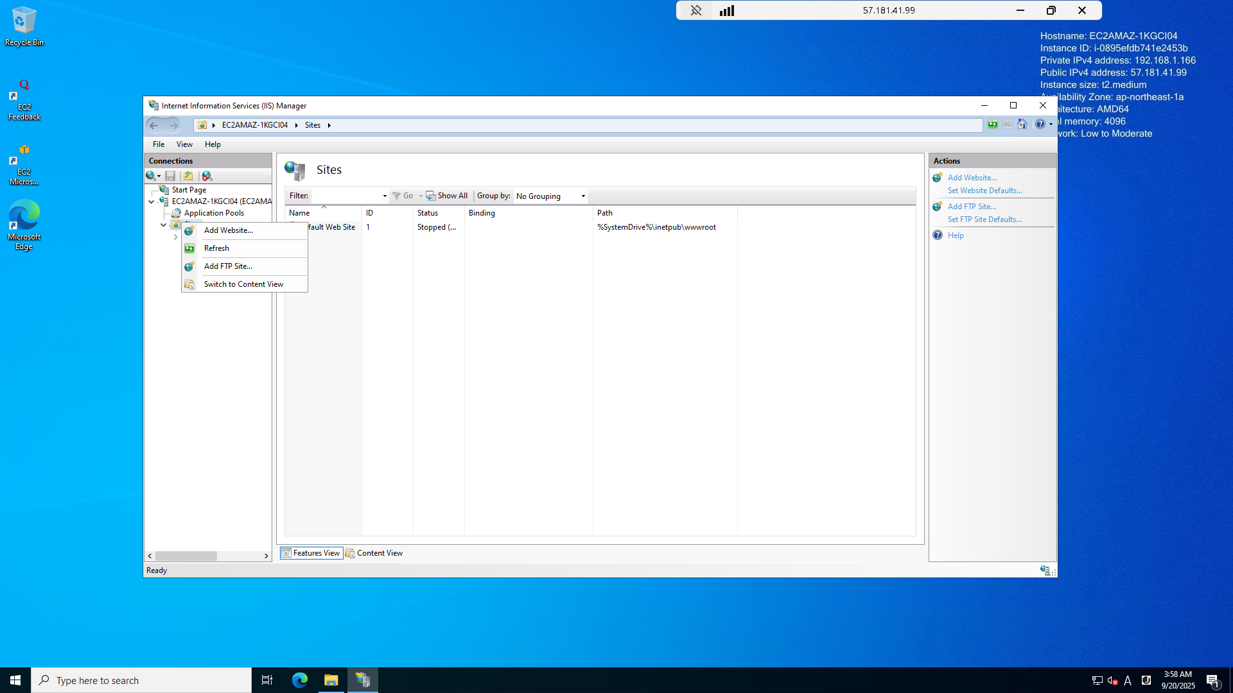Click the Up folder icon in Connections toolbar
1233x693 pixels.
(x=188, y=176)
